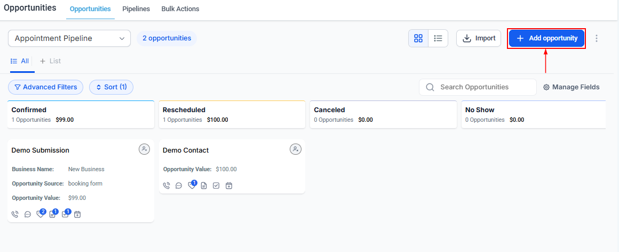Open tasks icon on Demo Submission card
Screen dimensions: 619x252
click(x=65, y=214)
